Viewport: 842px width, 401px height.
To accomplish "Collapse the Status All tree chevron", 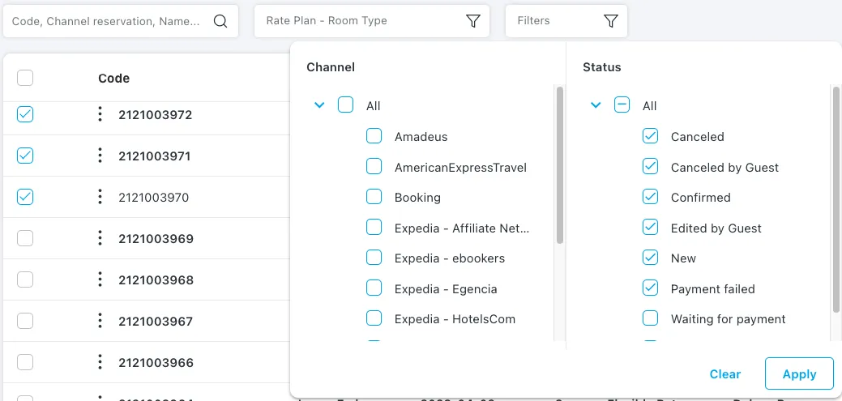I will (596, 105).
